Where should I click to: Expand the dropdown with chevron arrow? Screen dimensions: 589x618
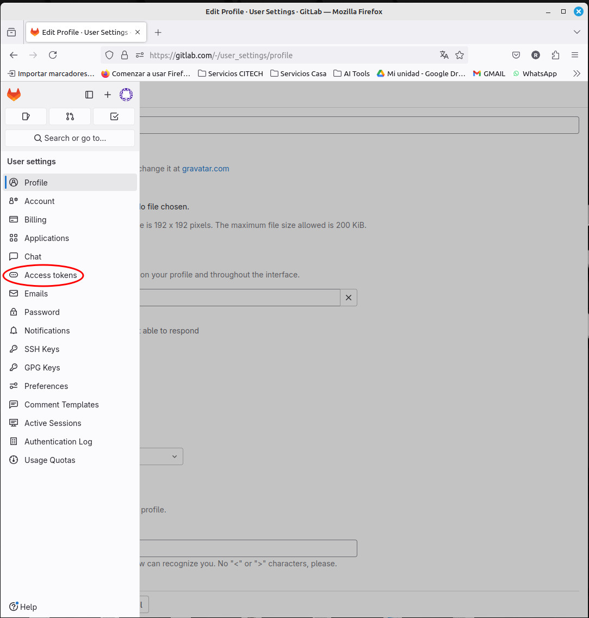174,456
